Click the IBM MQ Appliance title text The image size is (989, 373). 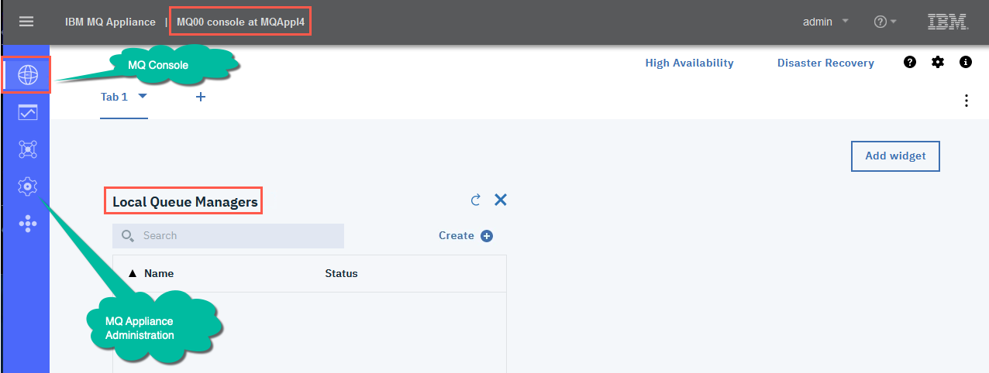pyautogui.click(x=110, y=22)
